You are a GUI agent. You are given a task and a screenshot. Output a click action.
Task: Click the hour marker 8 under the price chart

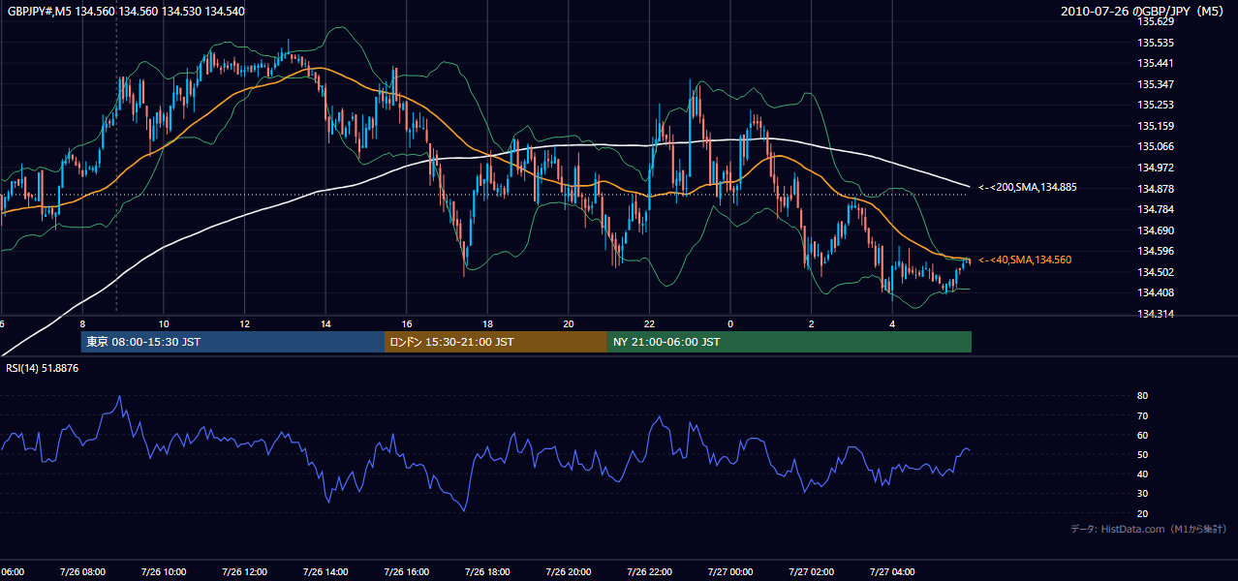pos(82,324)
